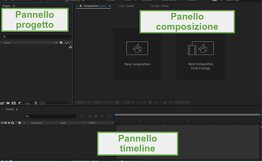This screenshot has width=262, height=162.
Task: Click the composition mini-flowchart icon
Action: [x=82, y=116]
